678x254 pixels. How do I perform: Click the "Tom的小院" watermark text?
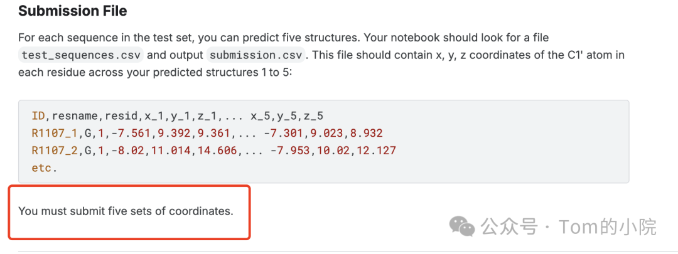click(608, 226)
